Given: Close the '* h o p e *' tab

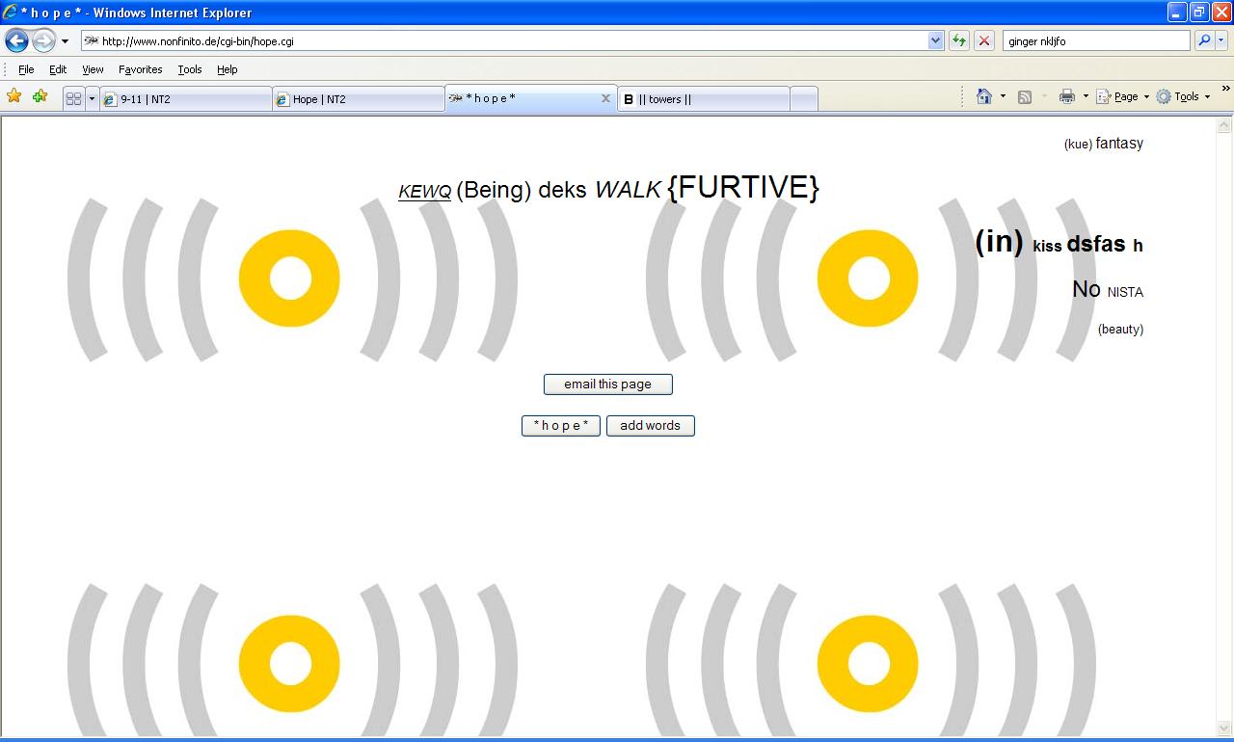Looking at the screenshot, I should [x=606, y=98].
